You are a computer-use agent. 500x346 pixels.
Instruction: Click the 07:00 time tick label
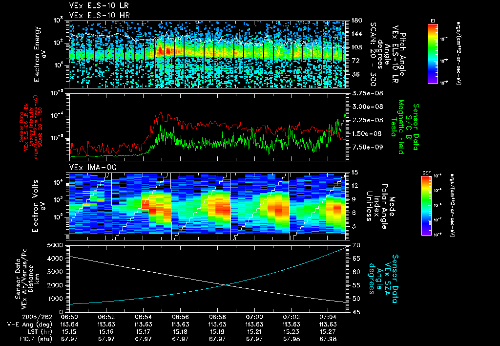pyautogui.click(x=254, y=317)
